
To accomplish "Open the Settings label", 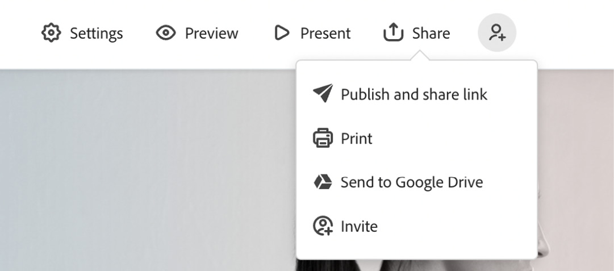I will pyautogui.click(x=97, y=34).
